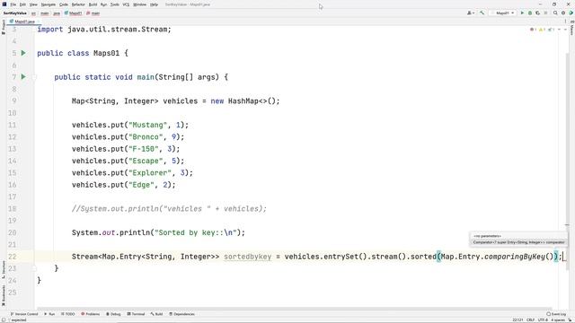Click the HashMap constructor text

[x=253, y=101]
